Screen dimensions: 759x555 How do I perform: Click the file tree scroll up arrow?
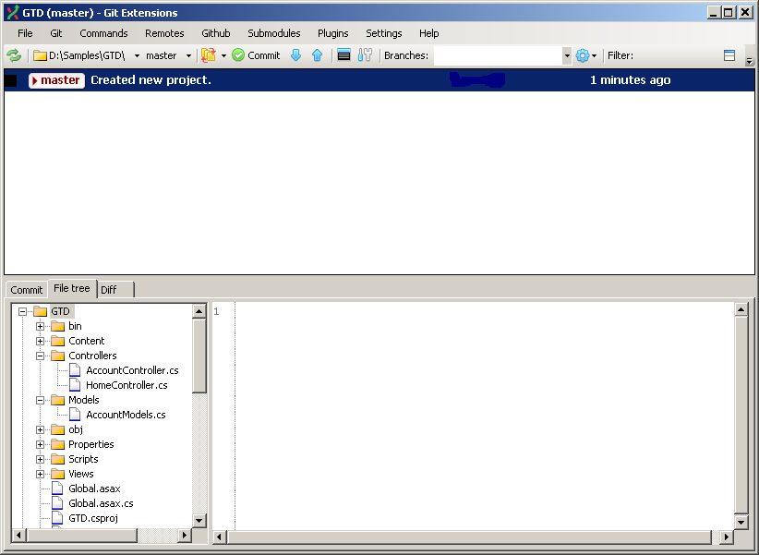point(199,311)
